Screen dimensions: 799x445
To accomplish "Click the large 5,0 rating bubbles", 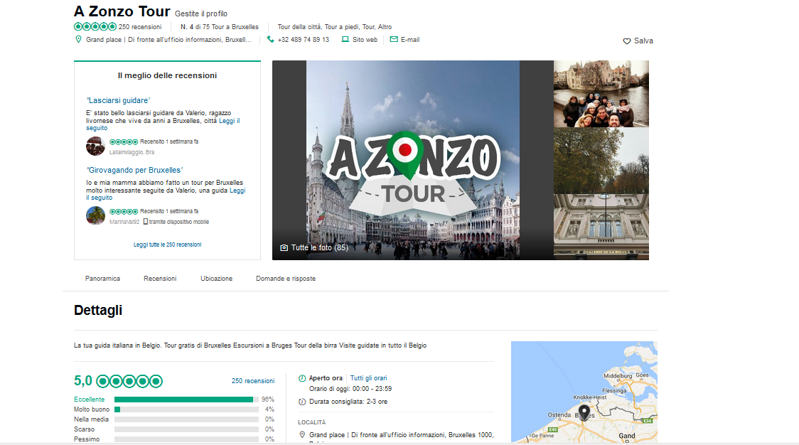I will [x=129, y=381].
